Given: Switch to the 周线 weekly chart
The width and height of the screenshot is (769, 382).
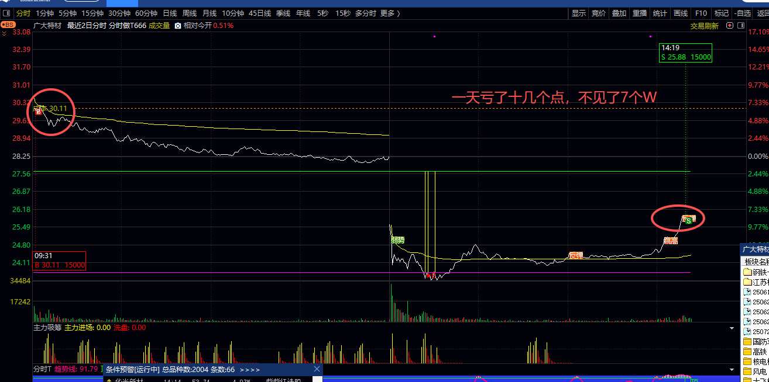Looking at the screenshot, I should pos(190,13).
